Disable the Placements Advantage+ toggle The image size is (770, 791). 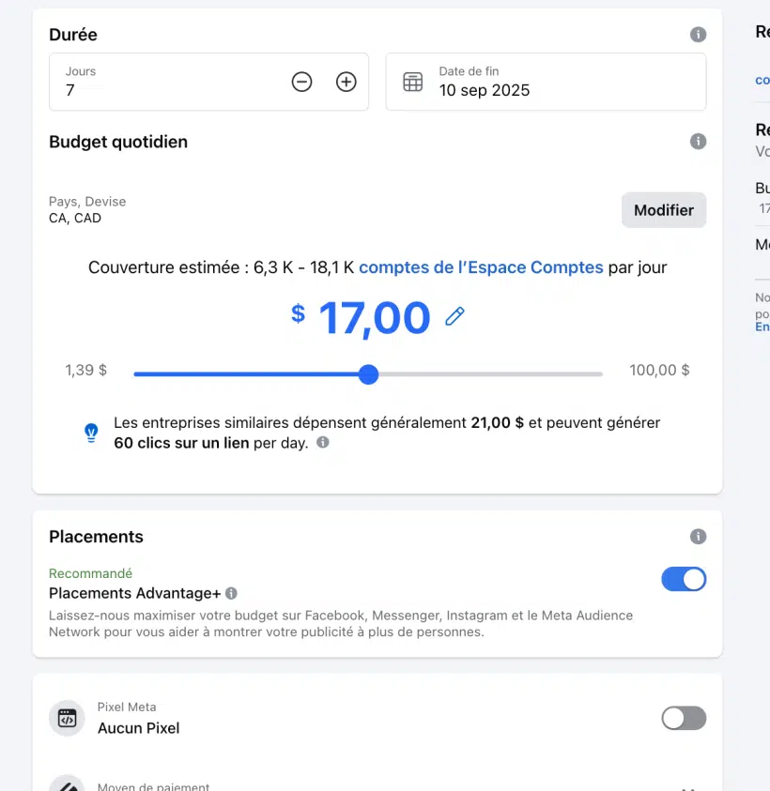(684, 579)
